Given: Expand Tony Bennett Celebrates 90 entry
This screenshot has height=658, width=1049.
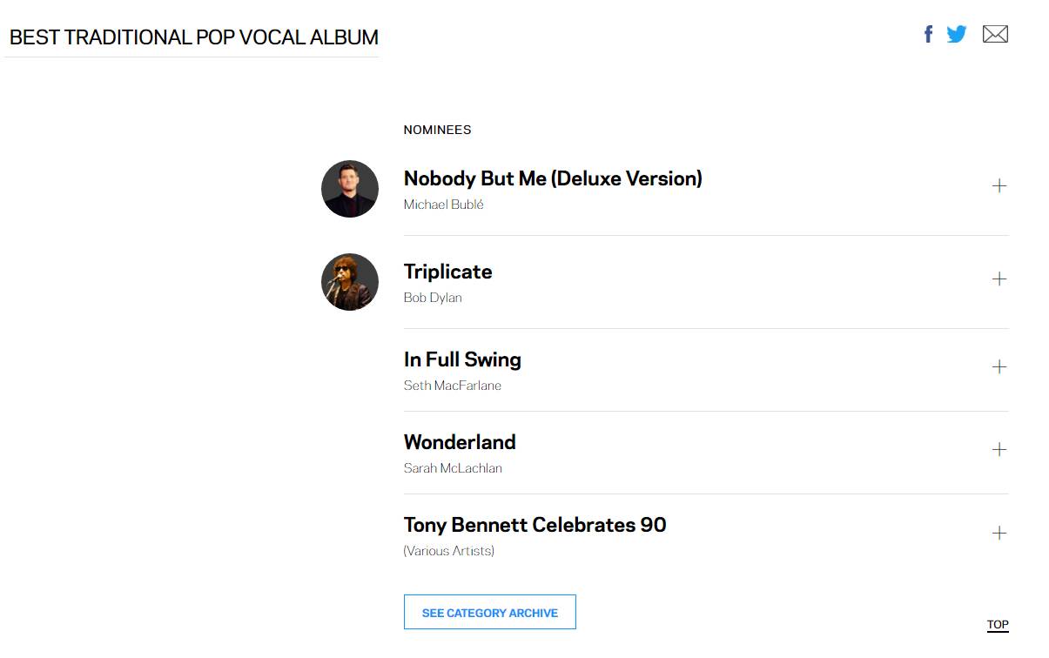Looking at the screenshot, I should tap(999, 533).
